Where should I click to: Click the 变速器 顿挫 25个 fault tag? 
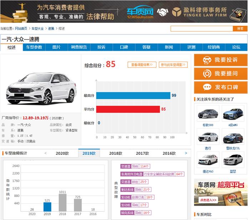coord(134,182)
